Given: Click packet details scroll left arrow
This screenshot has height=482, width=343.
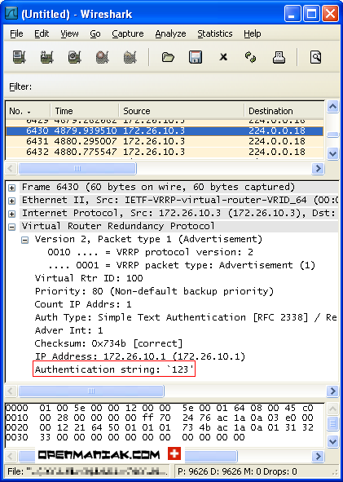Looking at the screenshot, I should click(11, 391).
